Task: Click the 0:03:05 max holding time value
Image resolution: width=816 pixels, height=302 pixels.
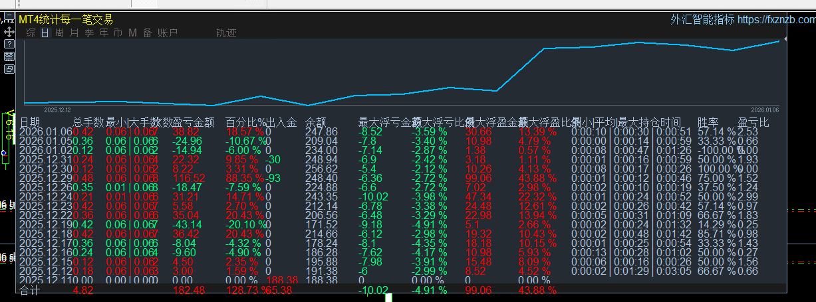Action: click(675, 271)
